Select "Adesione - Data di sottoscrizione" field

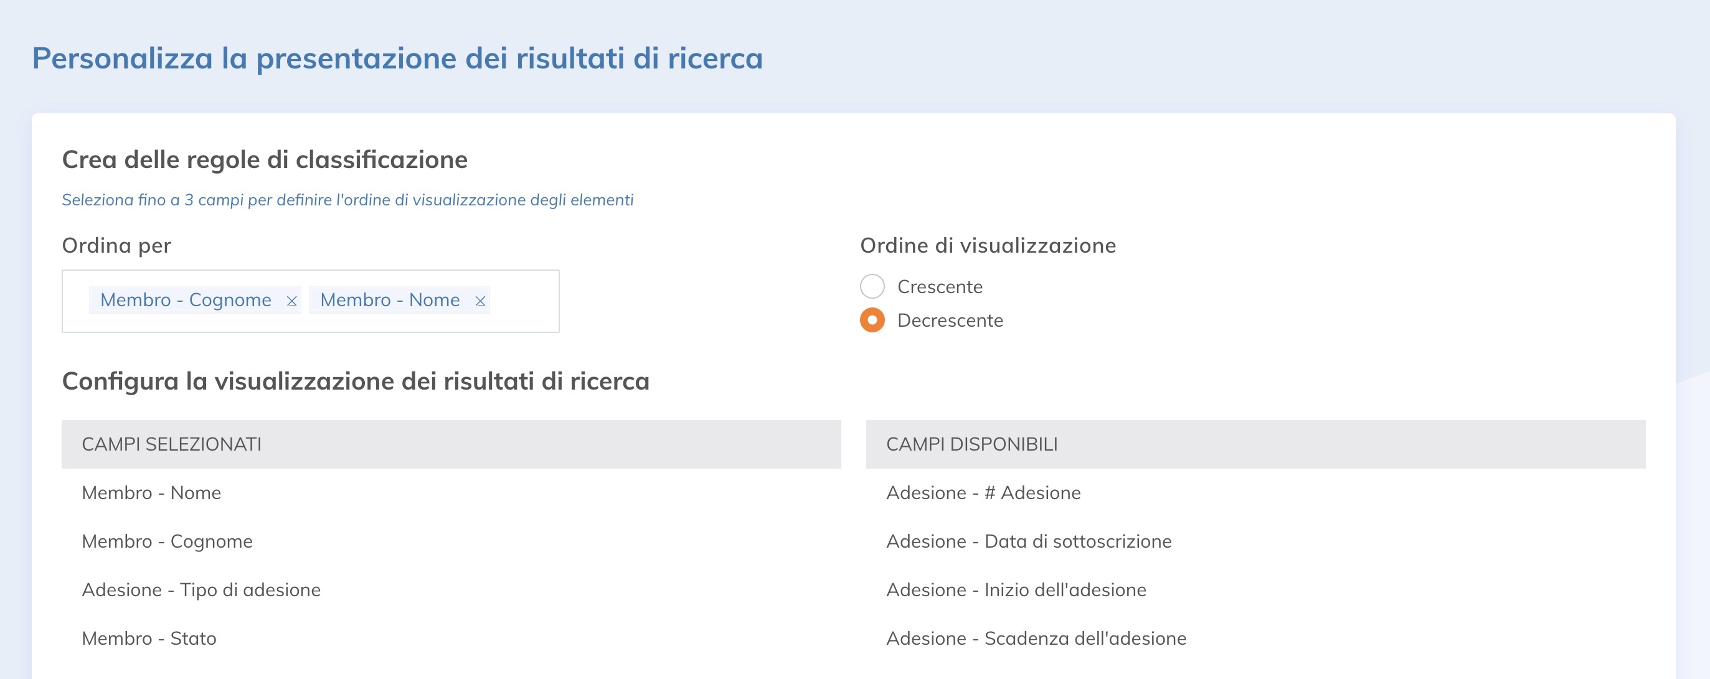coord(1029,541)
